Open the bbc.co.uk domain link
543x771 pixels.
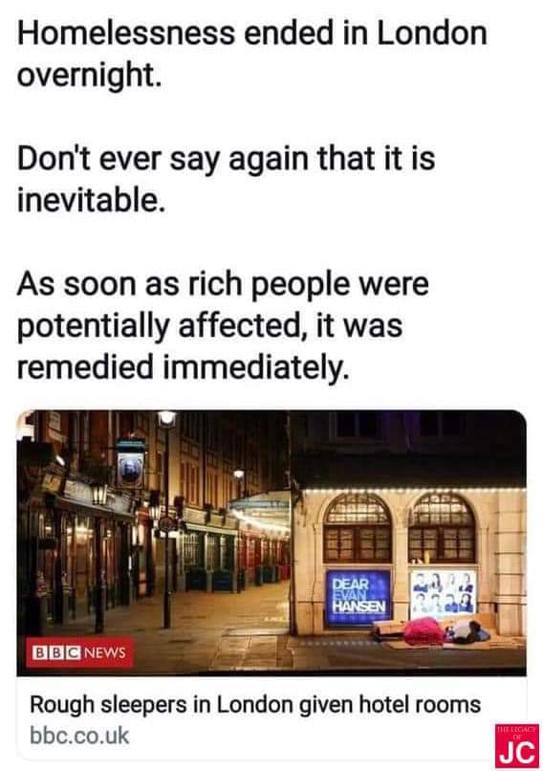(x=79, y=736)
